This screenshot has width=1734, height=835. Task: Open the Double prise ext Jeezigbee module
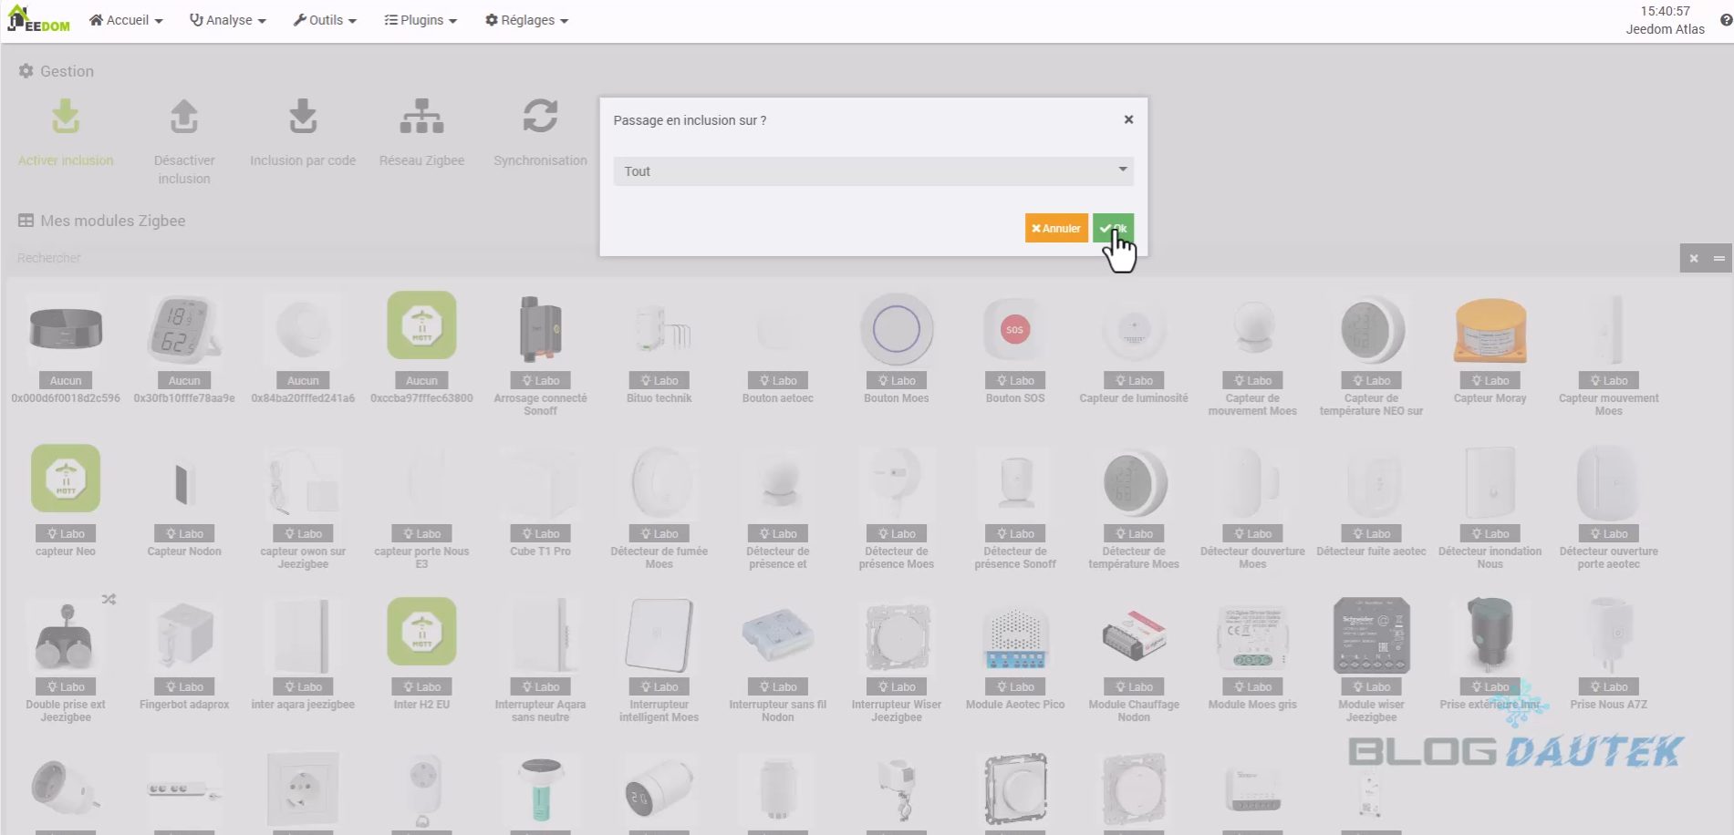66,660
